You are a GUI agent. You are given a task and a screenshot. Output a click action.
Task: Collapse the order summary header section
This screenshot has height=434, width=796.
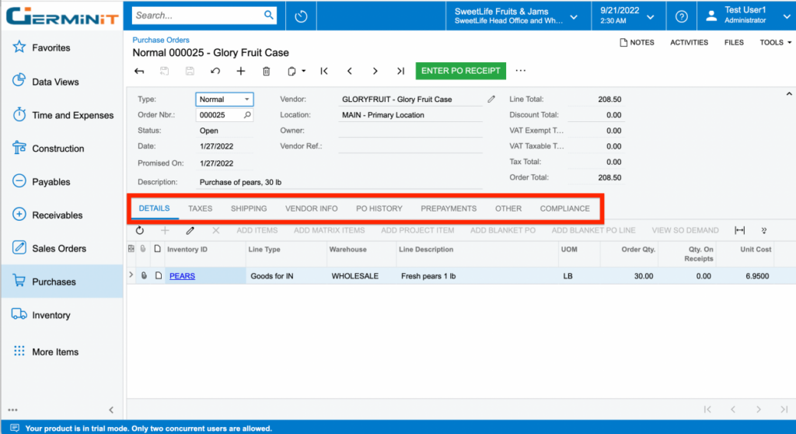789,93
